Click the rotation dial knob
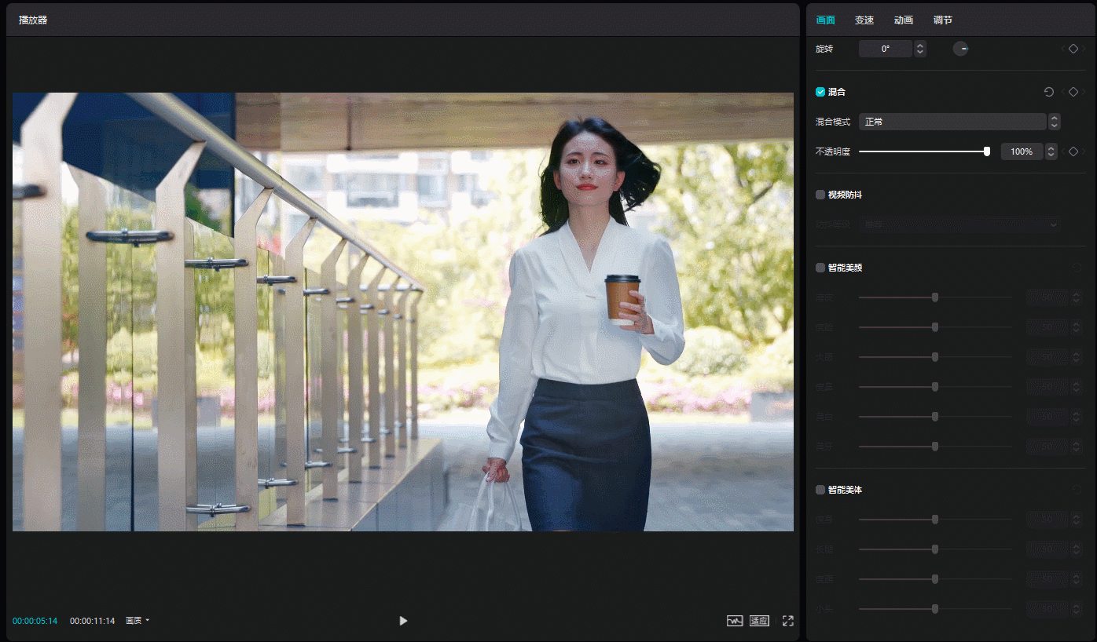Image resolution: width=1097 pixels, height=642 pixels. [961, 49]
